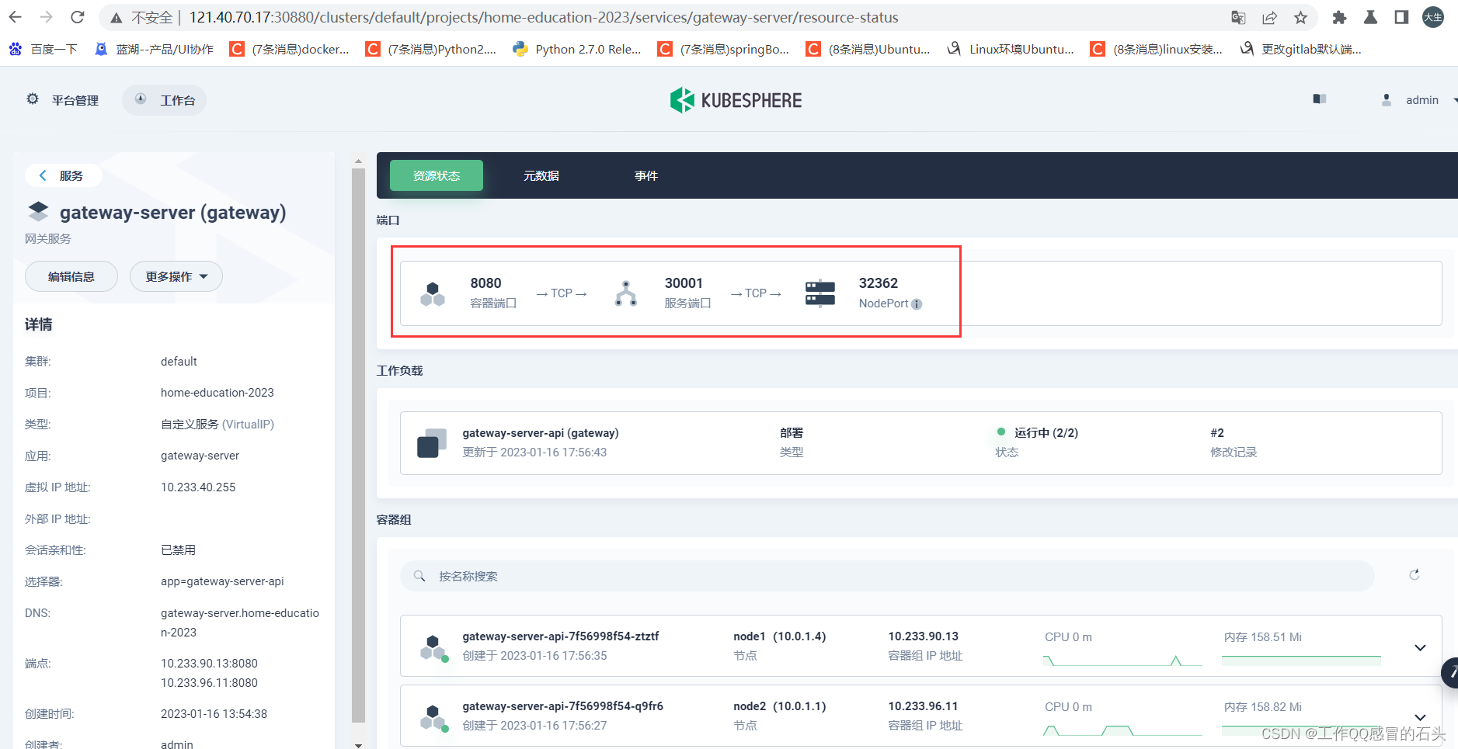Click the NodePort info icon
The height and width of the screenshot is (749, 1458).
tap(917, 304)
